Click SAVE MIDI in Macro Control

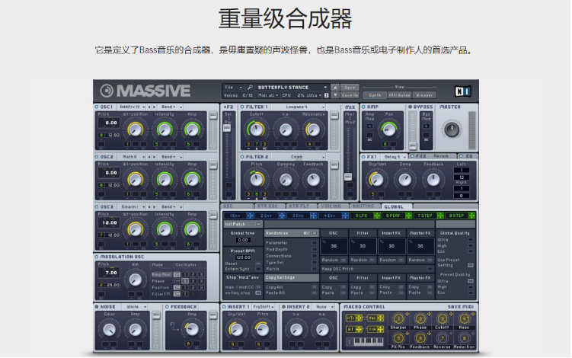coord(460,307)
